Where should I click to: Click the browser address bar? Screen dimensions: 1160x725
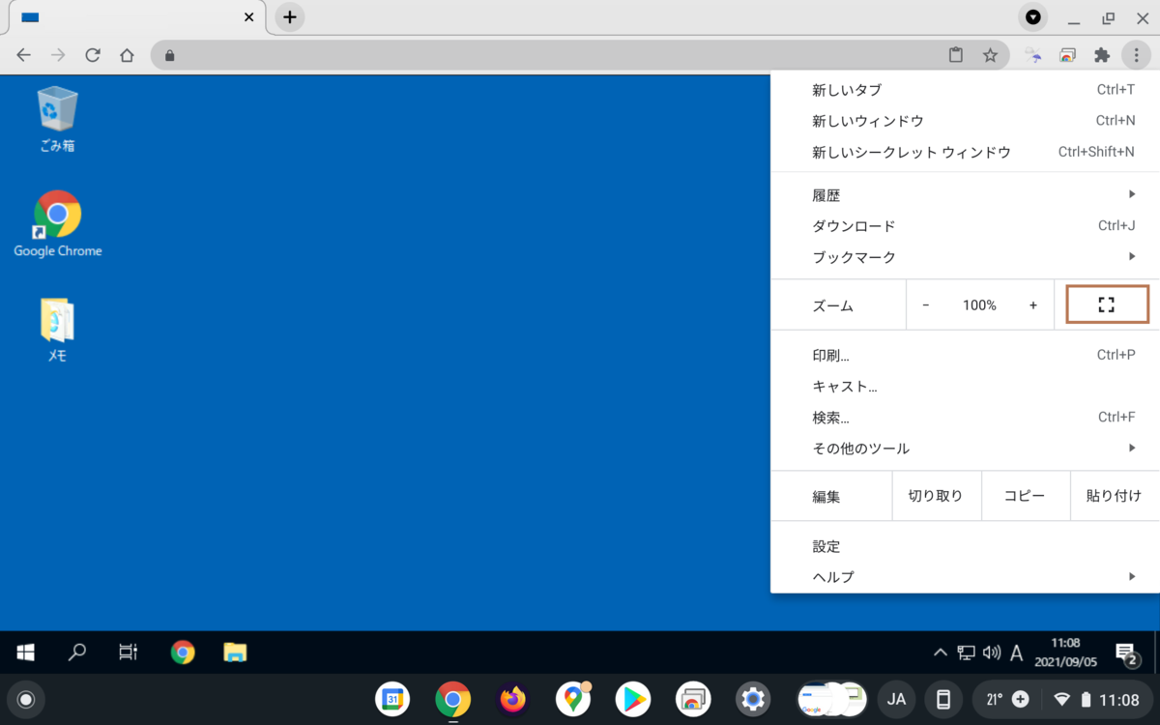point(551,55)
